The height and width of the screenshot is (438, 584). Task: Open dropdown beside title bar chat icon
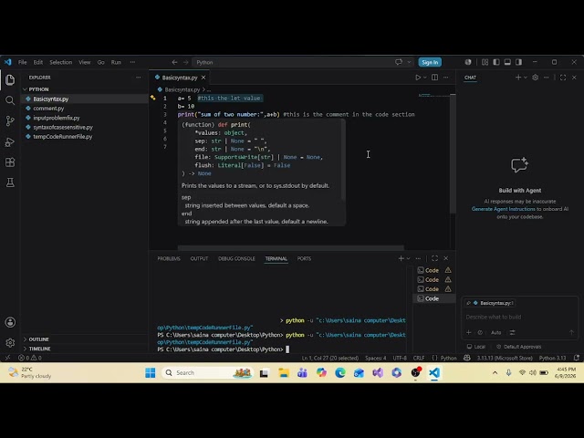pos(409,62)
